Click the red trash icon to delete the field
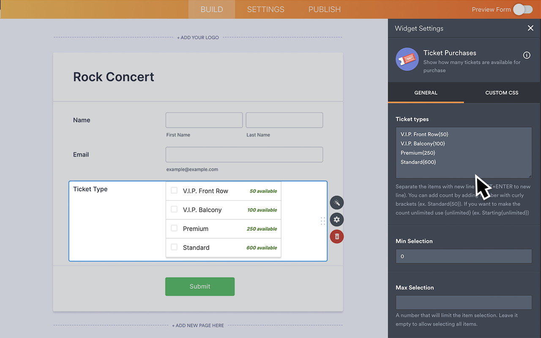 [x=337, y=236]
